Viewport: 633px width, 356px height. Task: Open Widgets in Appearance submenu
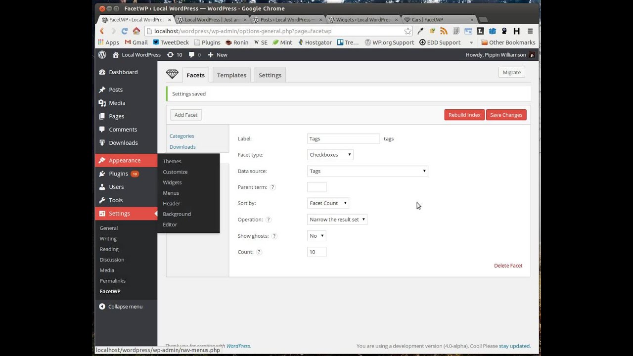coord(172,182)
